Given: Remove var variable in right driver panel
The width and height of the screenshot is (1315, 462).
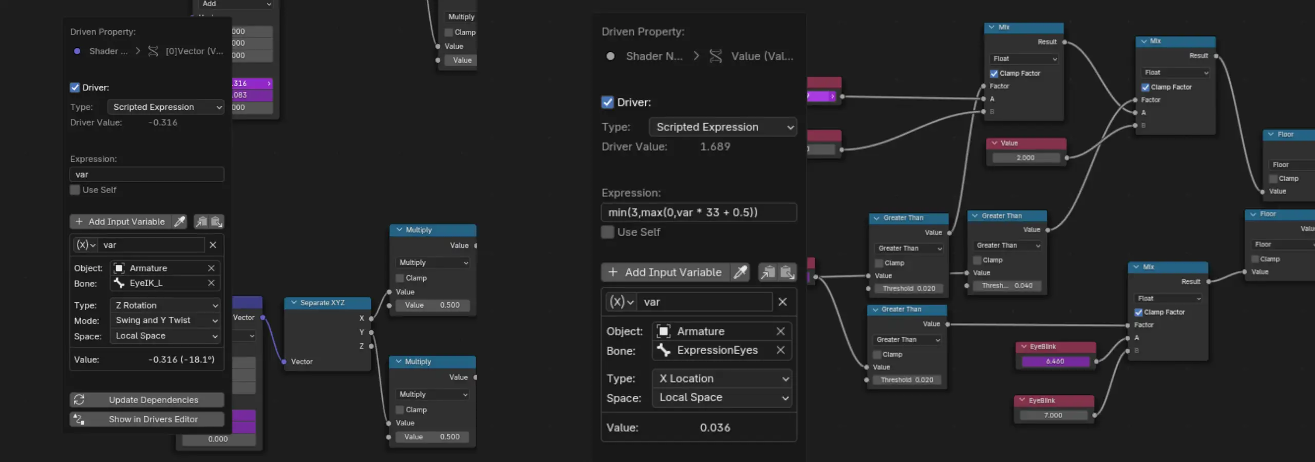Looking at the screenshot, I should point(782,302).
